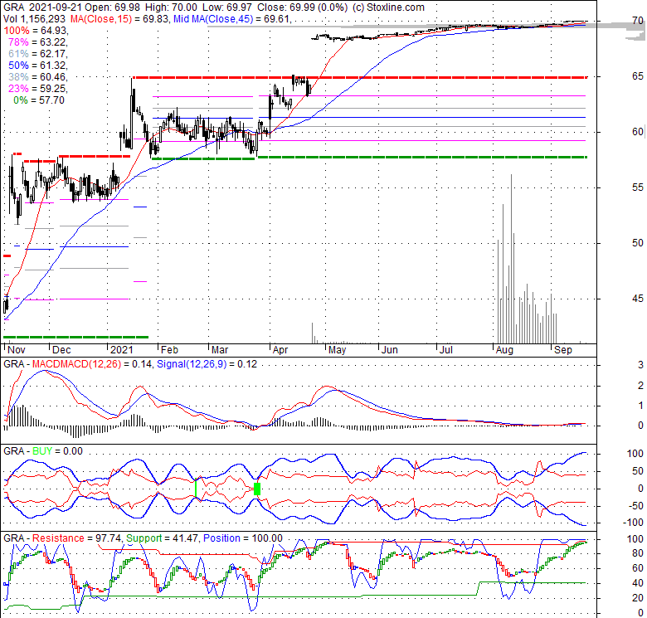Click the 'BUY = 0.00' indicator label

(57, 451)
